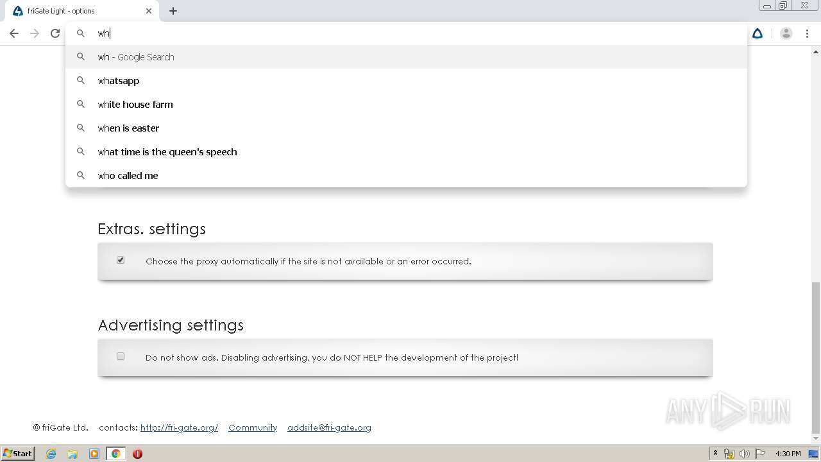Check the 'Do not show ads' checkbox

point(121,356)
